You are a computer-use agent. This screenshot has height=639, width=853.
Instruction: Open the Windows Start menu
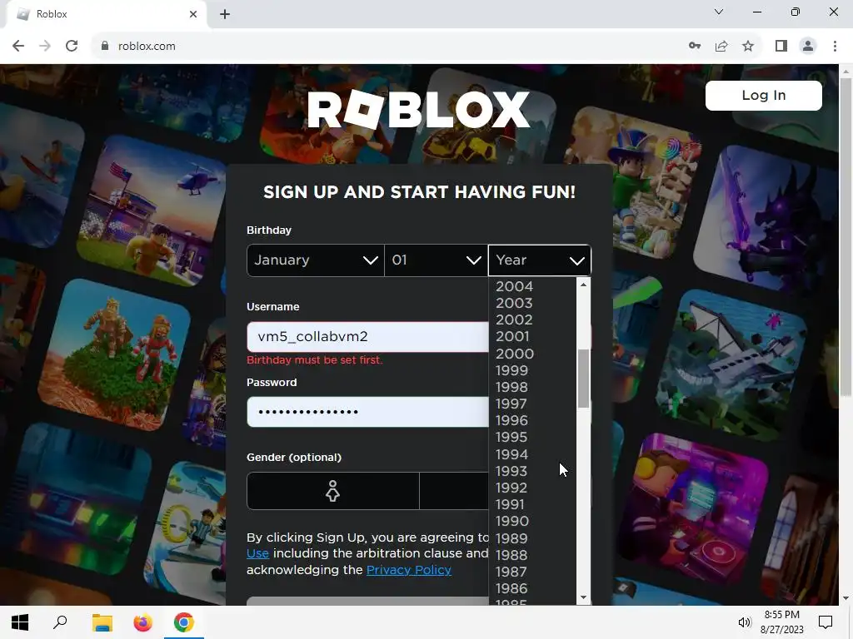[20, 622]
